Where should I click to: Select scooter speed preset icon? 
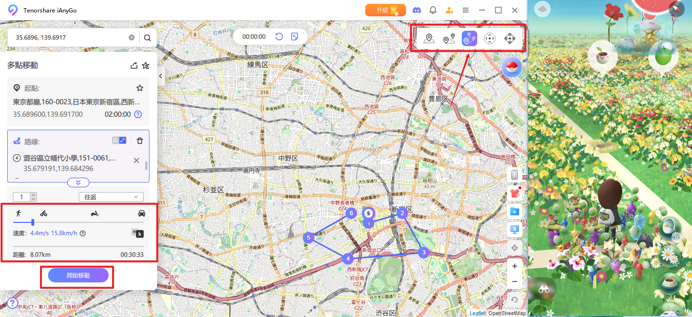[95, 213]
